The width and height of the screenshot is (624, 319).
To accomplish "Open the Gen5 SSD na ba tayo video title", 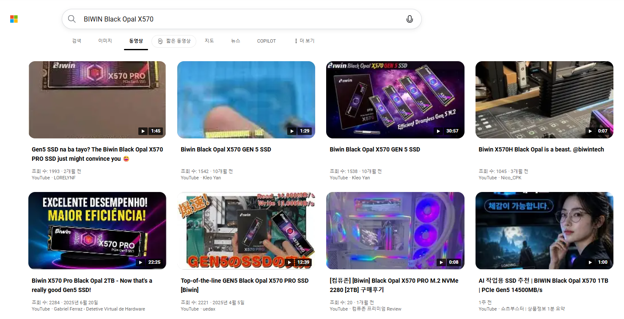I will 97,154.
